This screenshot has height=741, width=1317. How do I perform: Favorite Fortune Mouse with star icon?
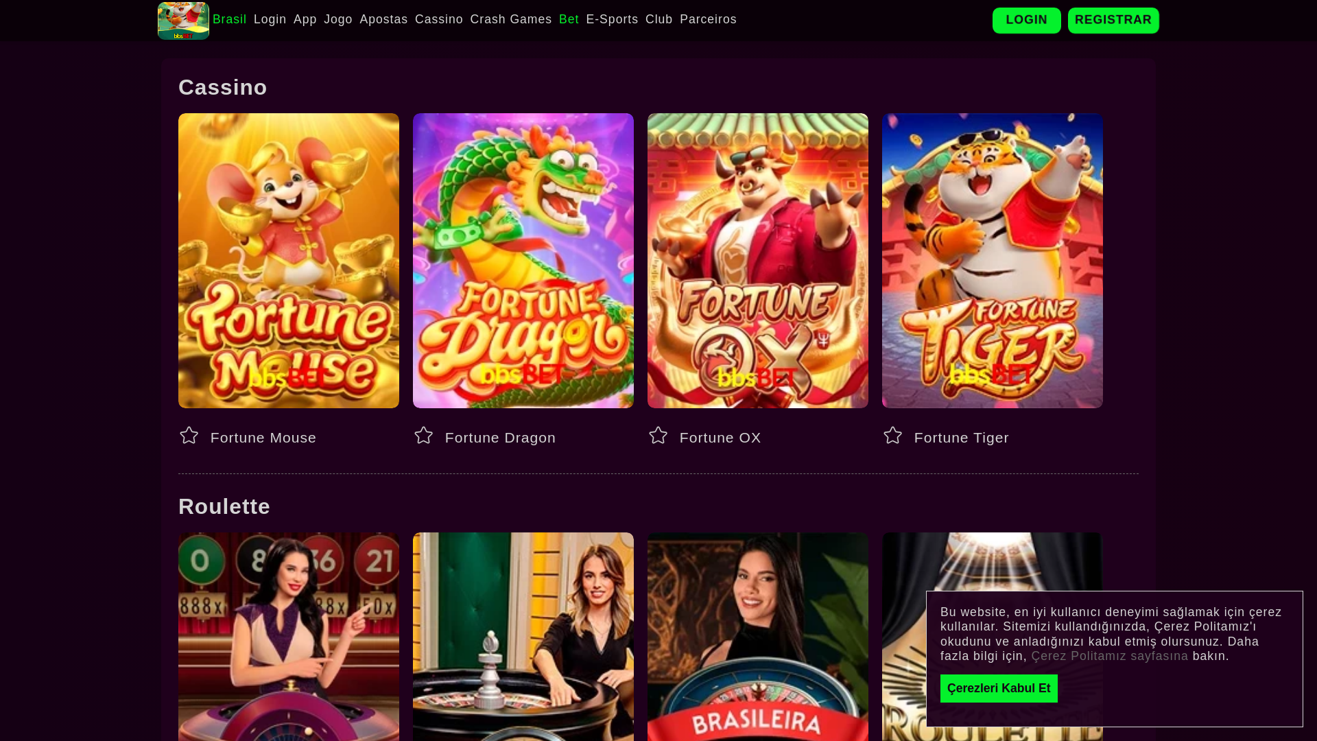click(x=189, y=436)
